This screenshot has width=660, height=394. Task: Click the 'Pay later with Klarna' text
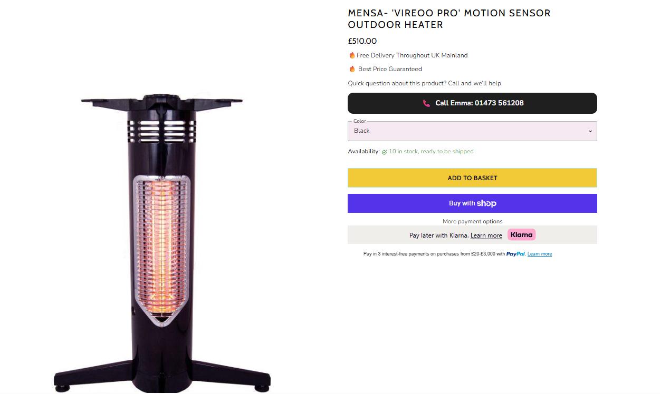pyautogui.click(x=438, y=235)
